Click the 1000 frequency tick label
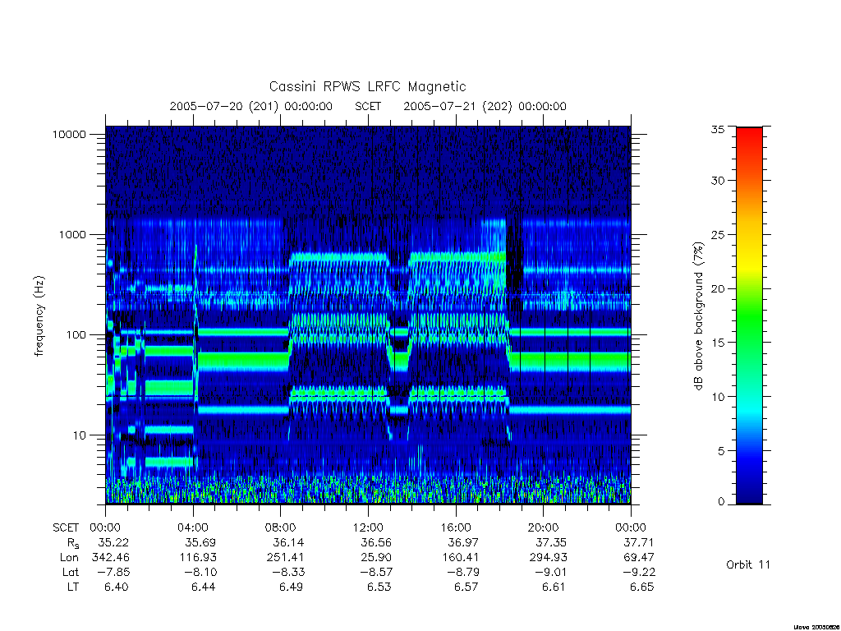 coord(72,234)
